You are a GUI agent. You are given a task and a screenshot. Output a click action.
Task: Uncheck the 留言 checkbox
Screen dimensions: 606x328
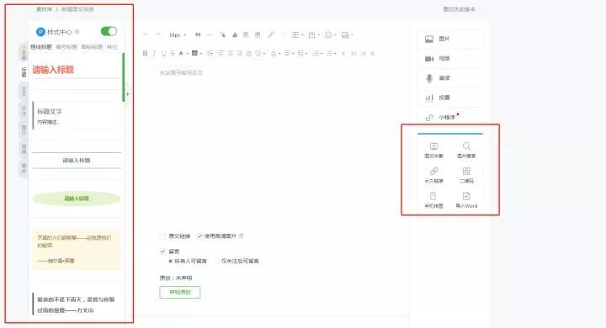coord(162,251)
